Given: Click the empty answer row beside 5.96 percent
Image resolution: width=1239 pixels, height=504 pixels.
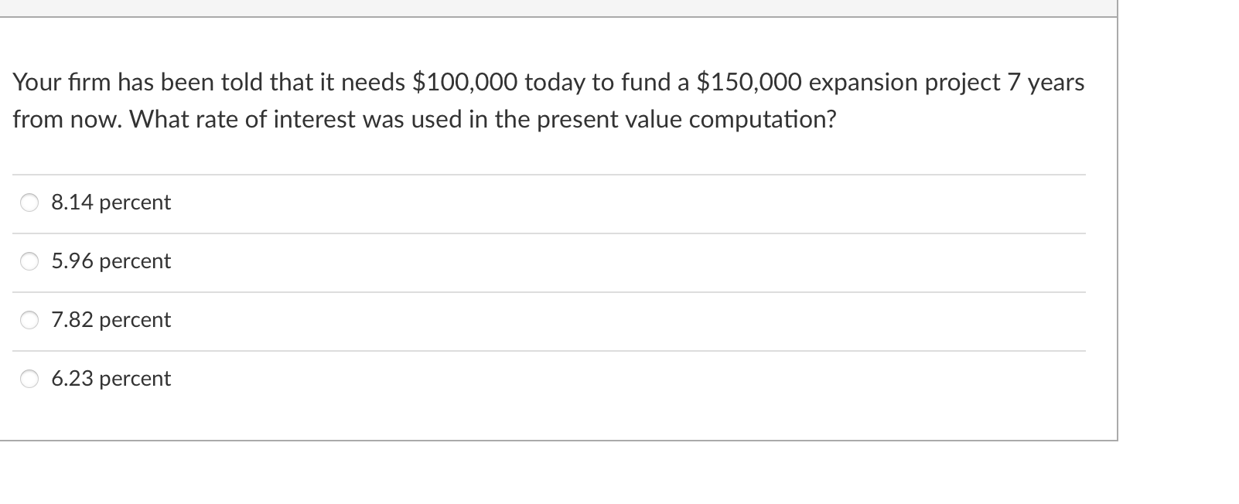Looking at the screenshot, I should (x=628, y=262).
